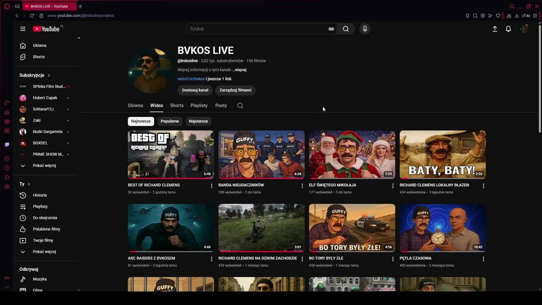The width and height of the screenshot is (542, 305).
Task: Click the page vertical scrollbar
Action: click(540, 78)
